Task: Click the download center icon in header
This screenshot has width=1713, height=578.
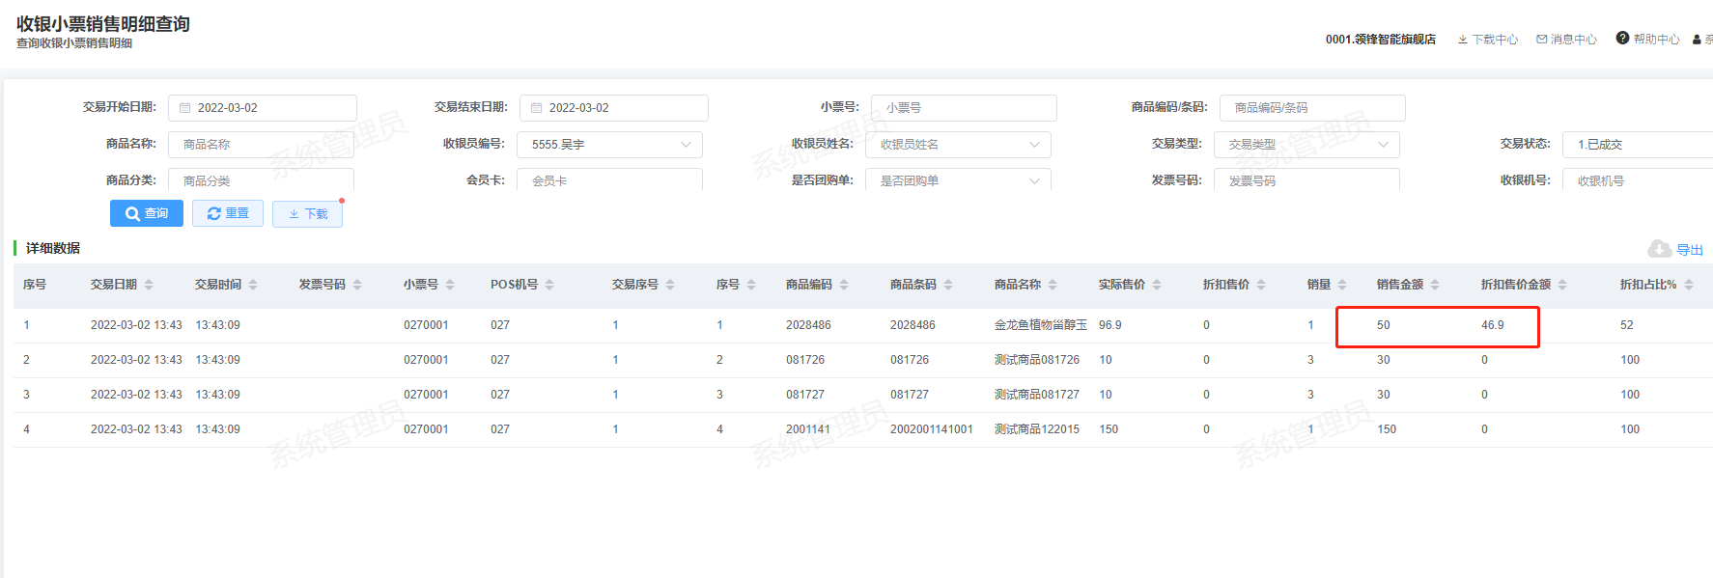Action: (1463, 40)
